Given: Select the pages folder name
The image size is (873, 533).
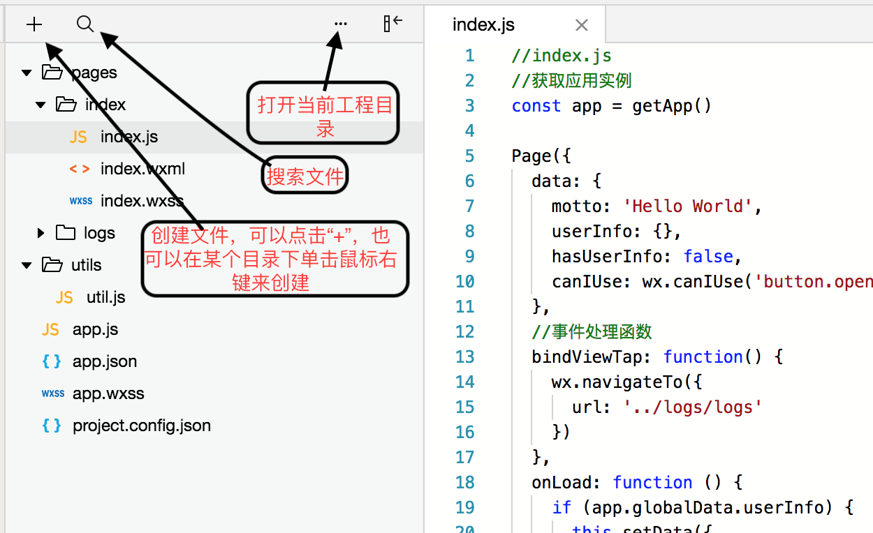Looking at the screenshot, I should pyautogui.click(x=94, y=73).
